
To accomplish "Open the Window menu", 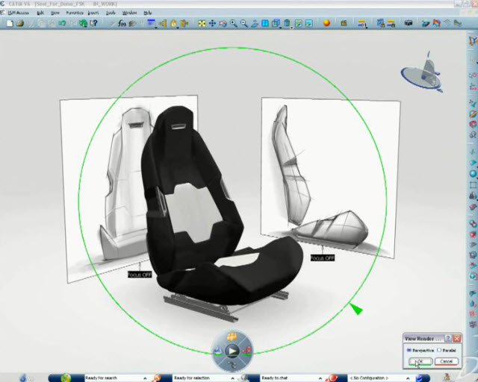I will (129, 13).
